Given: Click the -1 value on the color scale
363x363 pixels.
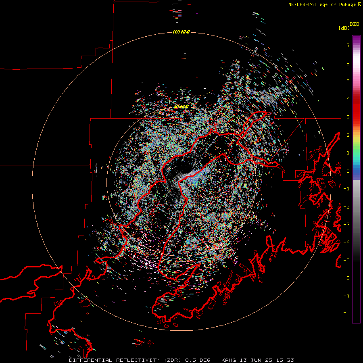Looking at the screenshot, I should tap(346, 189).
